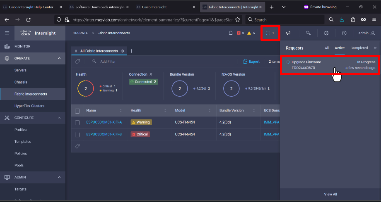Export the fabric interconnects list
The image size is (381, 202).
pos(251,62)
